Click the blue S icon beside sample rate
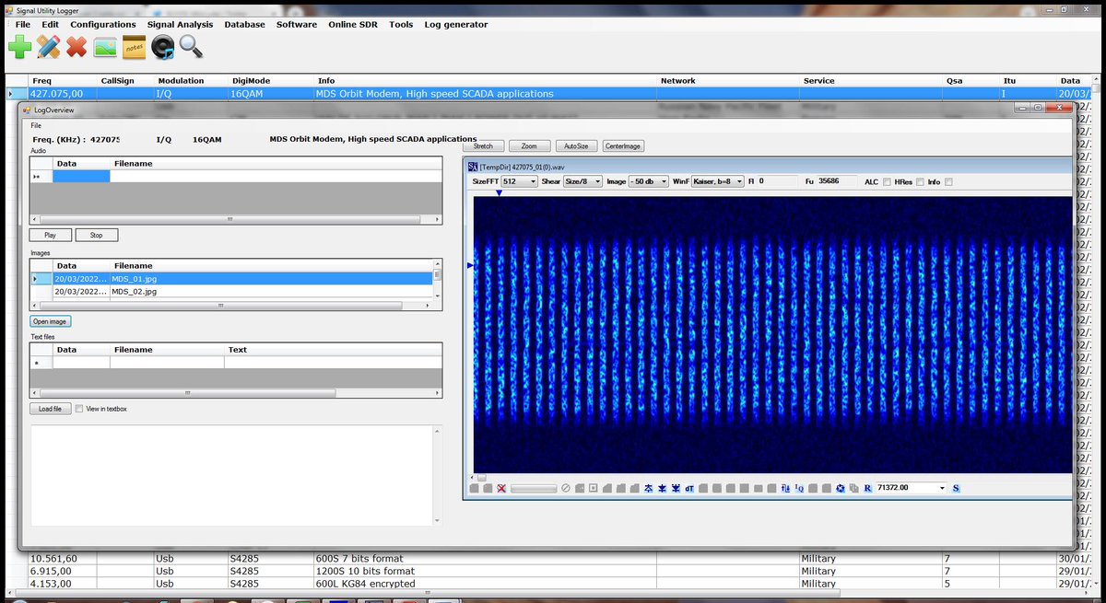The width and height of the screenshot is (1106, 603). 956,488
